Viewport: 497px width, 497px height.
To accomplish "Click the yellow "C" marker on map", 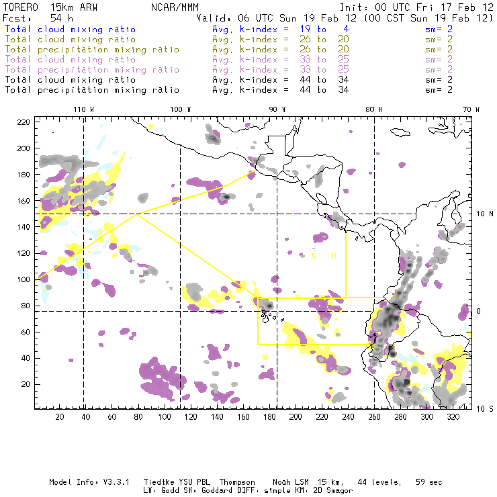I will click(314, 255).
